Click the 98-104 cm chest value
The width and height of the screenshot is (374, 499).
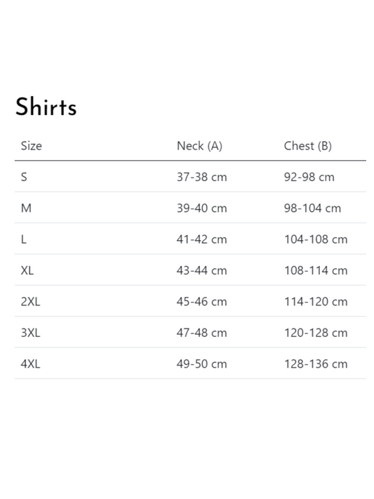pyautogui.click(x=312, y=208)
